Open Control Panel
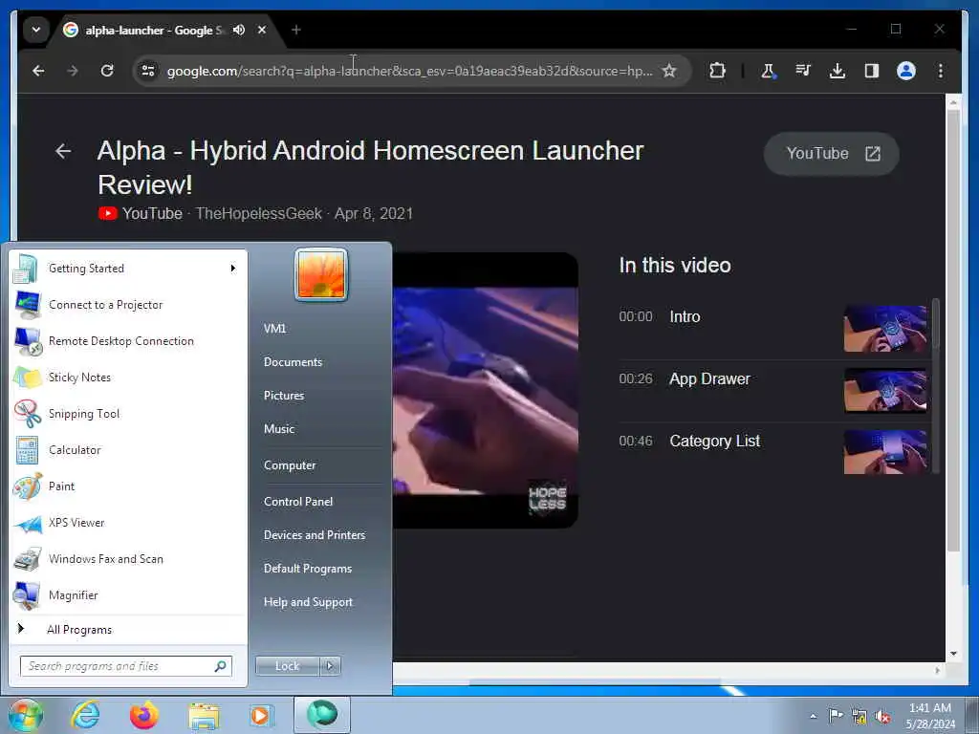 [x=319, y=502]
